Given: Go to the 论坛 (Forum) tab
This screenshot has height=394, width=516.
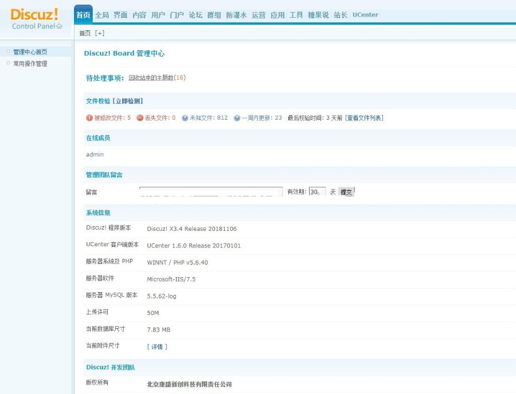Looking at the screenshot, I should 196,15.
